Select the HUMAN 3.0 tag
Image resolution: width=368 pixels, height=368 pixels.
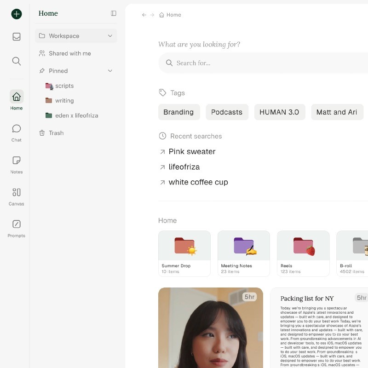pos(280,112)
